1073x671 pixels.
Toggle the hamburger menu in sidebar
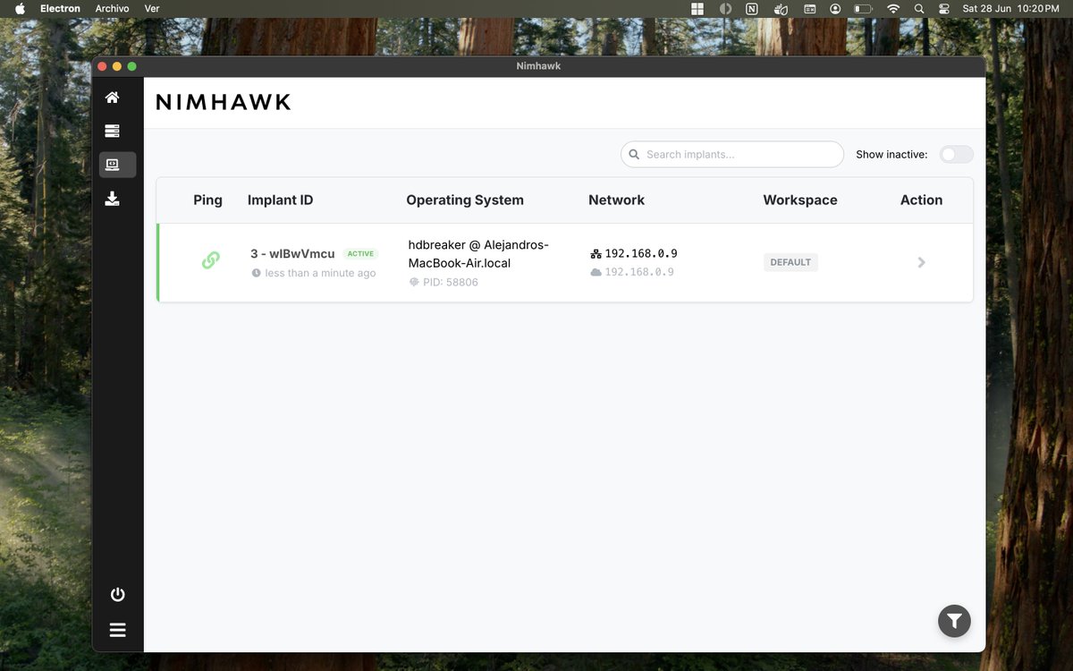[x=117, y=630]
